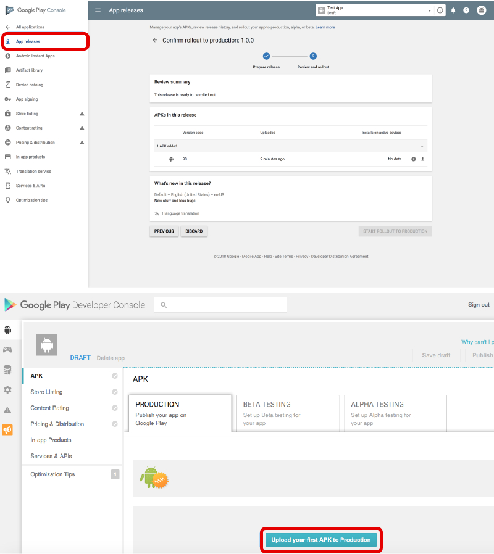Click the Review and rollout step 2 indicator
The width and height of the screenshot is (494, 554).
[313, 56]
